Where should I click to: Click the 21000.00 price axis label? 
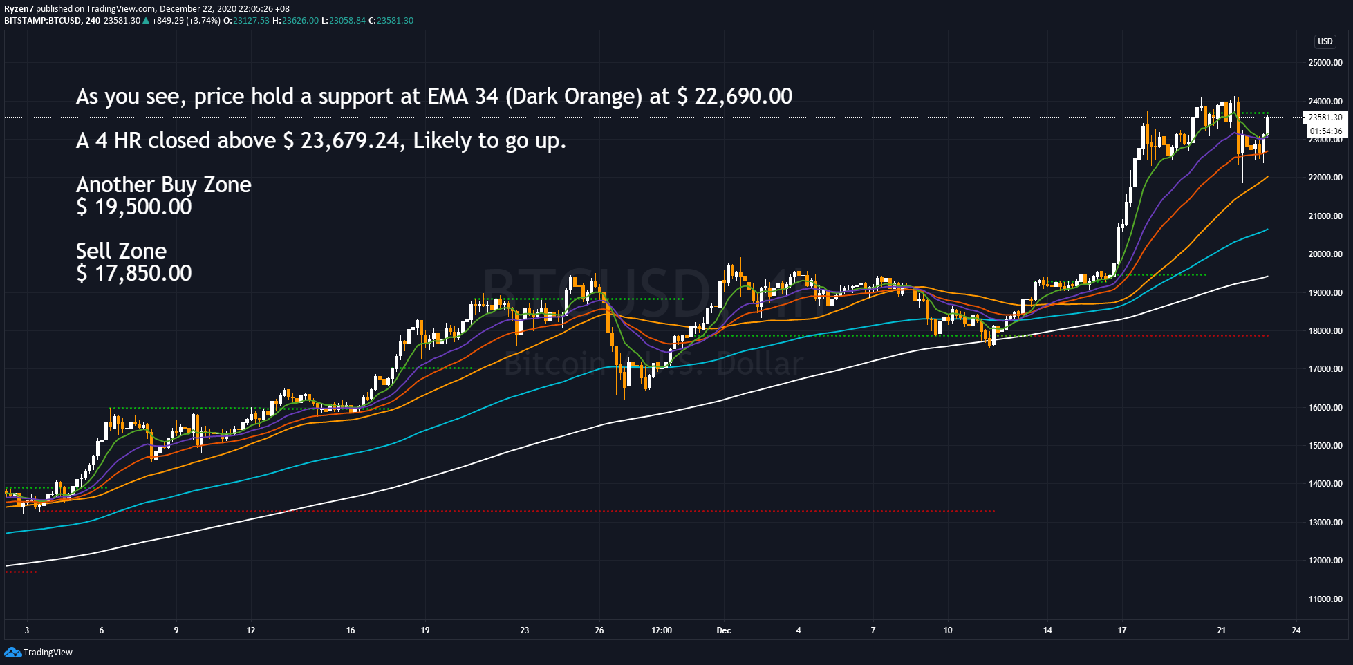pyautogui.click(x=1325, y=216)
